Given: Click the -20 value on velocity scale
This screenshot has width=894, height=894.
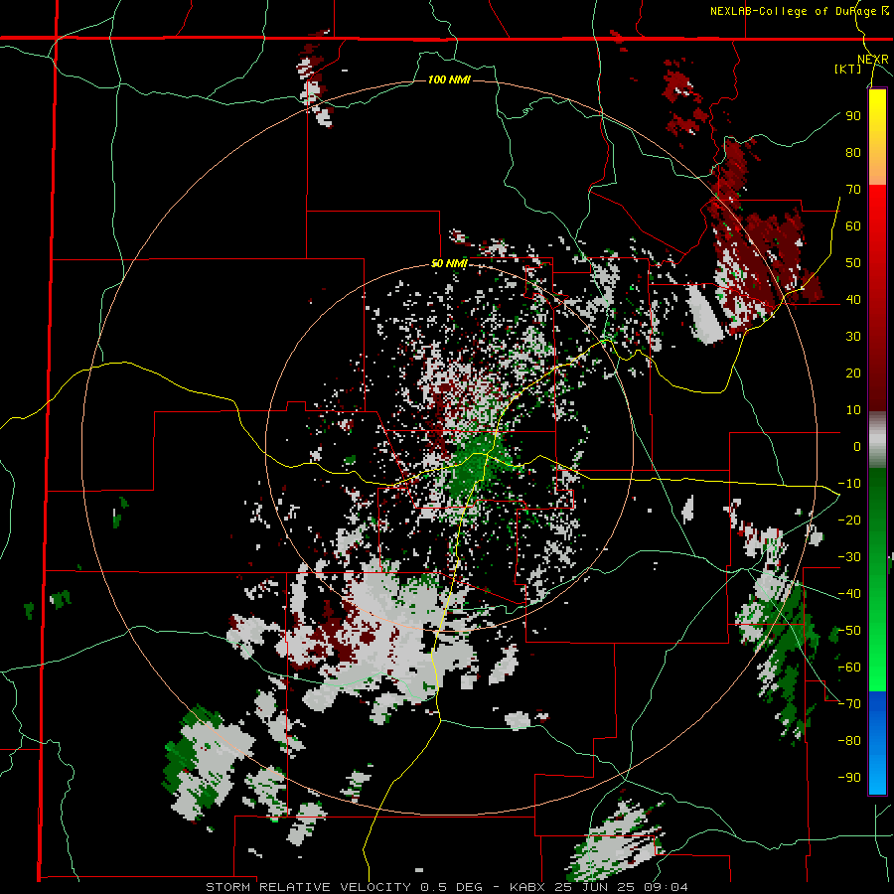Looking at the screenshot, I should tap(849, 521).
